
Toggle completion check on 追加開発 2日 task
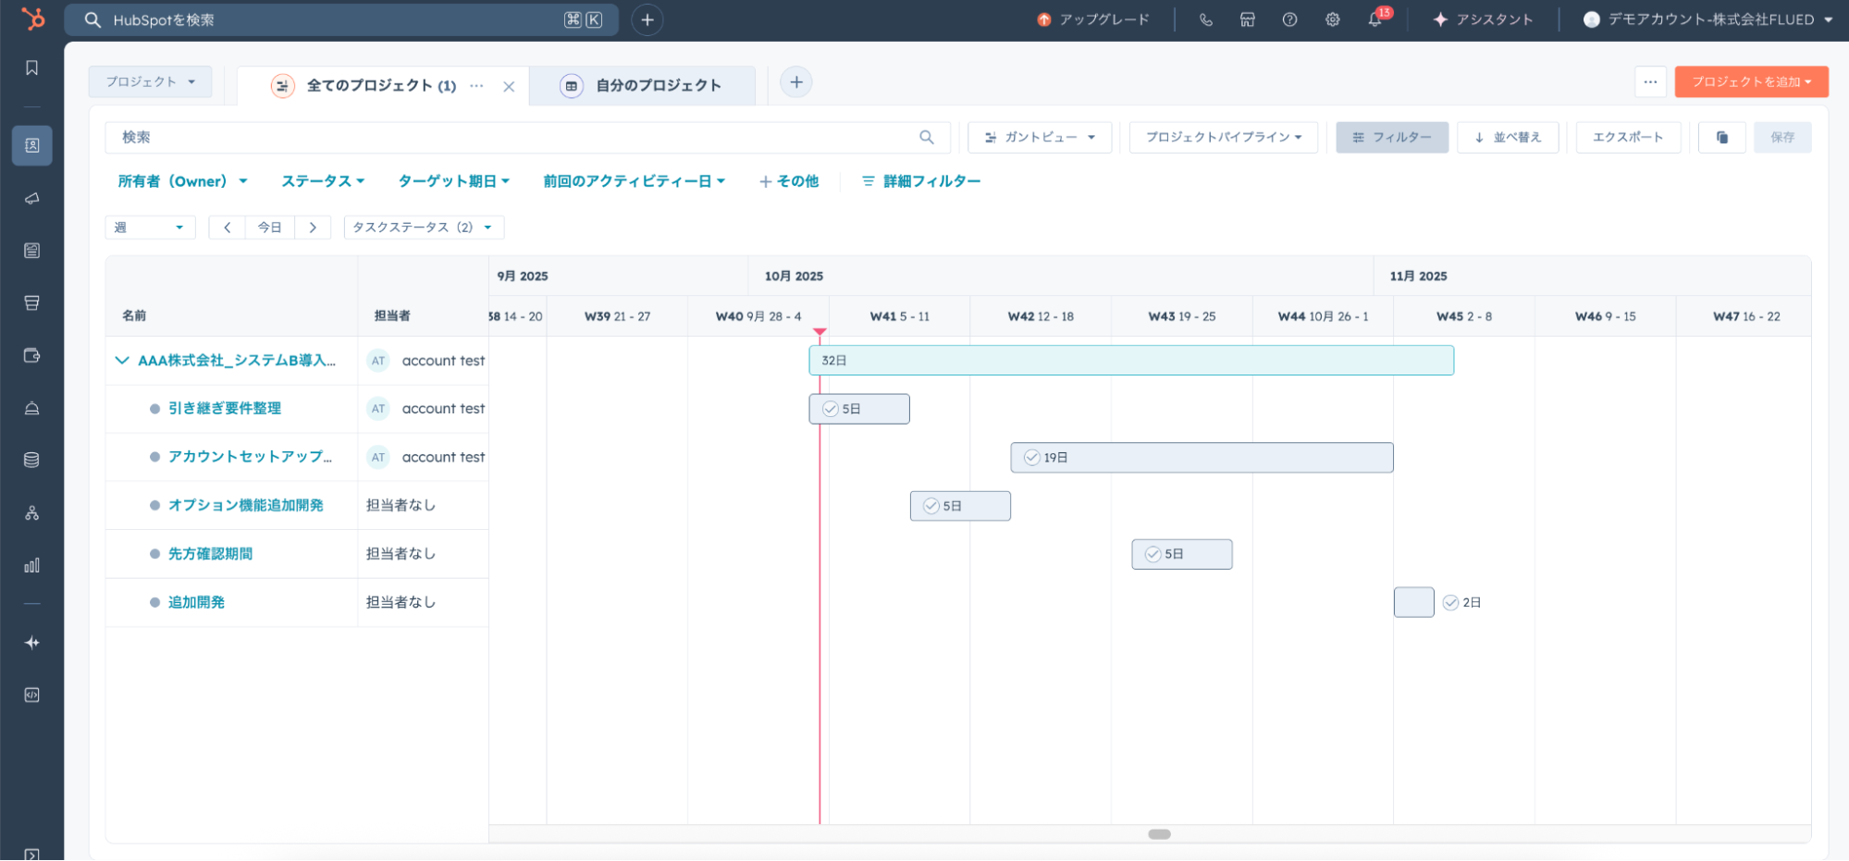tap(1450, 602)
